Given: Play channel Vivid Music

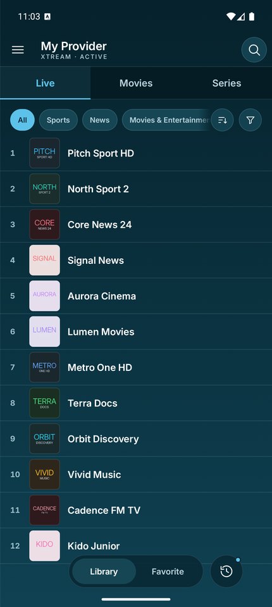Looking at the screenshot, I should pyautogui.click(x=136, y=474).
